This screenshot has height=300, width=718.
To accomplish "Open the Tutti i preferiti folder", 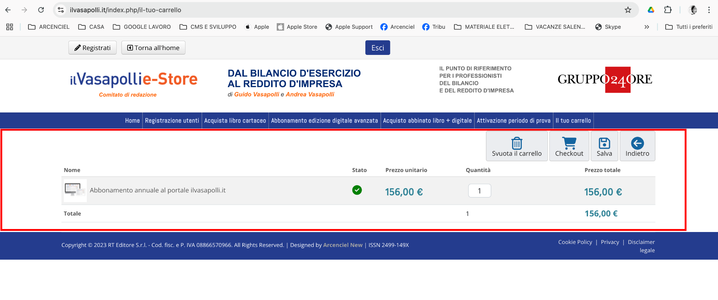I will point(689,27).
